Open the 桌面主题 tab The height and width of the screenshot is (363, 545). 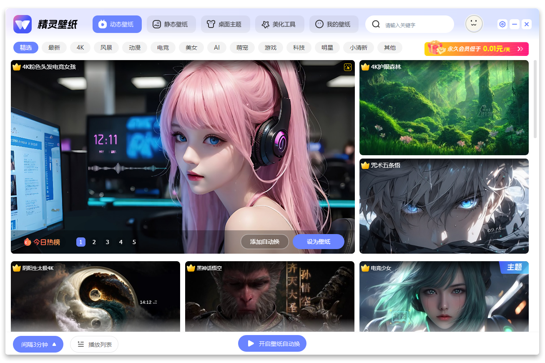click(x=226, y=24)
